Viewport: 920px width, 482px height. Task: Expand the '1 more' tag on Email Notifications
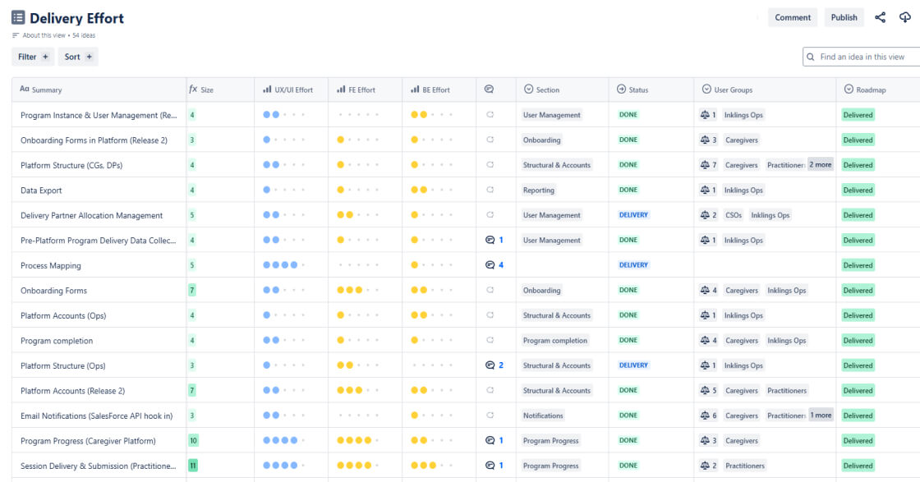coord(821,415)
